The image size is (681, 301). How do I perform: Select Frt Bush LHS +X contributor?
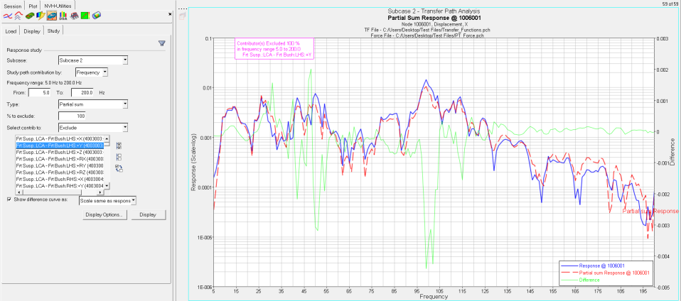(60, 139)
